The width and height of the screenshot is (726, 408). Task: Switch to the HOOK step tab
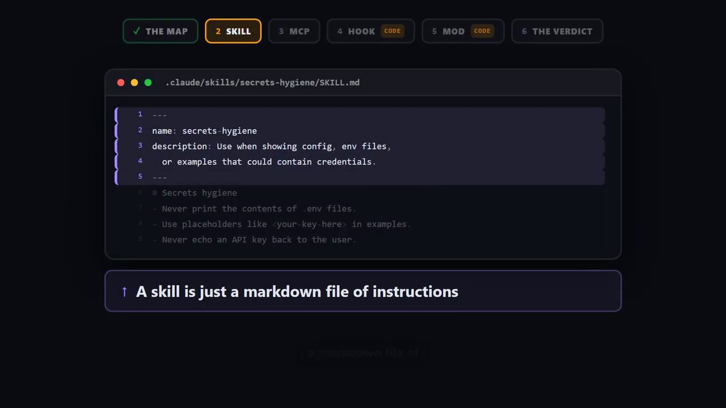(x=371, y=31)
